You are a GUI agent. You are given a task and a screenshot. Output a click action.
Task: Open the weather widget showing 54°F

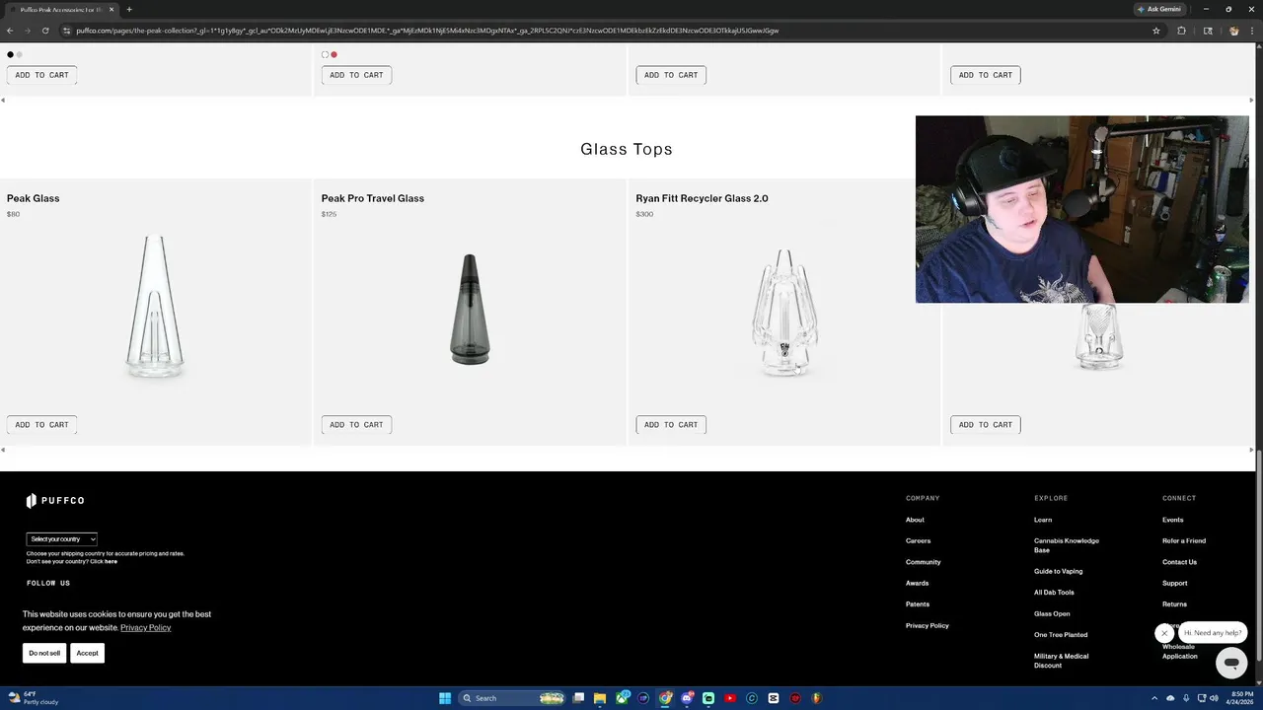point(34,698)
